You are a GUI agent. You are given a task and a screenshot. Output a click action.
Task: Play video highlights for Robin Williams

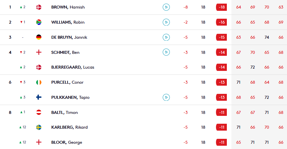[x=166, y=22]
